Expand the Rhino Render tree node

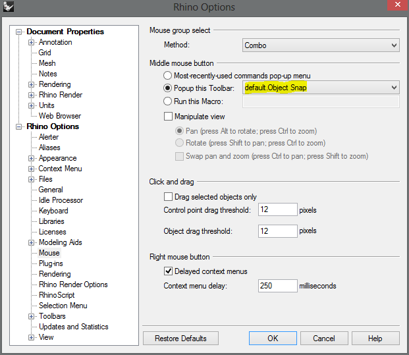(x=32, y=95)
